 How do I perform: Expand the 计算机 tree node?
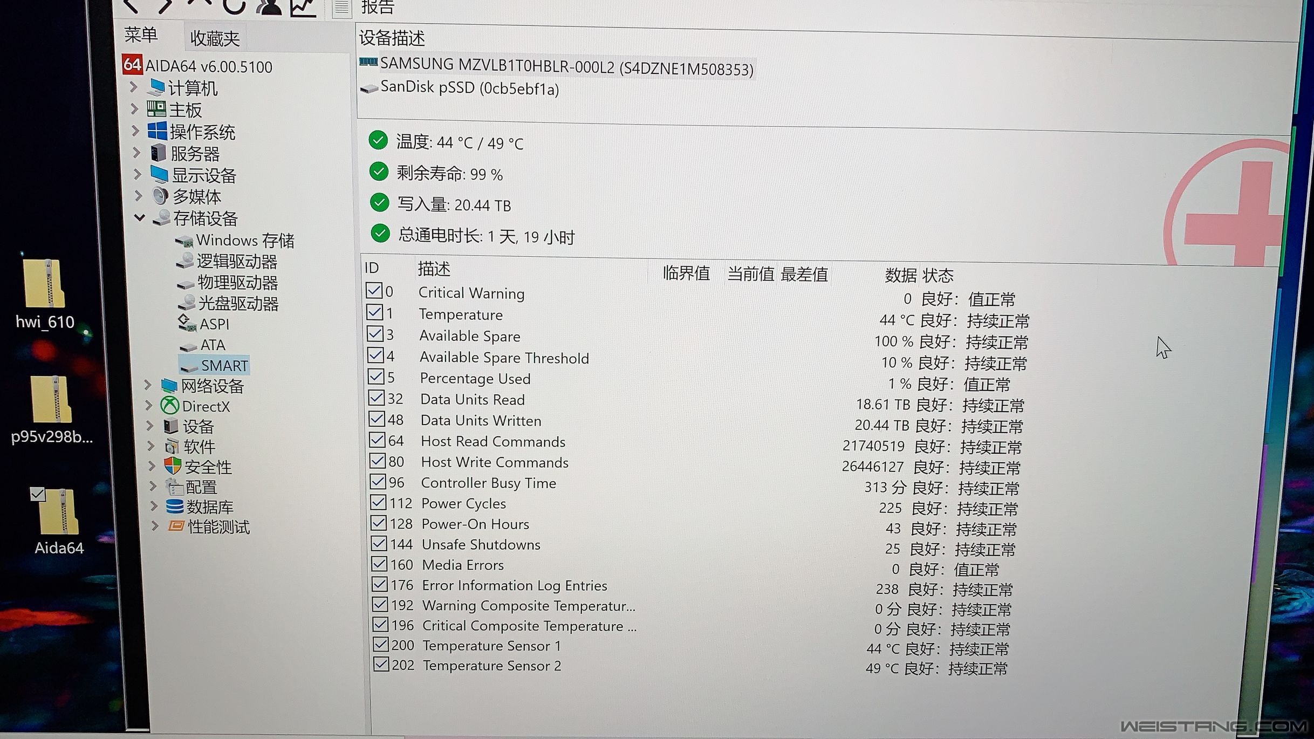(133, 87)
